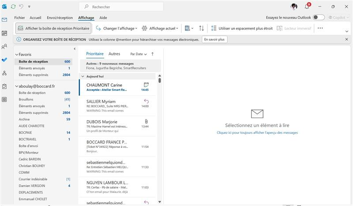Click the Send/Receive sync icon in title bar
Image resolution: width=353 pixels, height=206 pixels.
pyautogui.click(x=13, y=7)
